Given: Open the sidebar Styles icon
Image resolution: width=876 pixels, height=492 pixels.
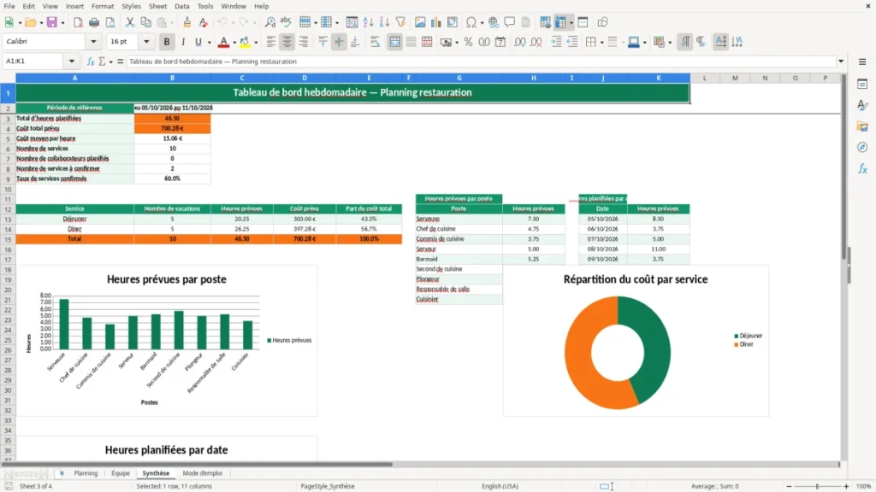Looking at the screenshot, I should tap(862, 105).
